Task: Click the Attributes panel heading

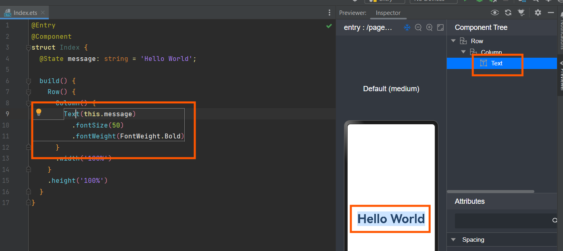Action: click(469, 201)
